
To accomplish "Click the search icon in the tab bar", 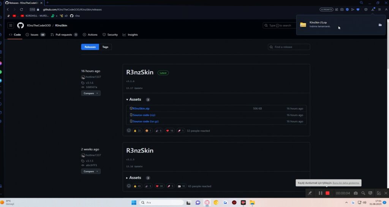I will (361, 3).
